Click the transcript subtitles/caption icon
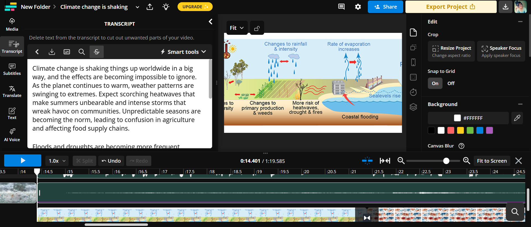Image resolution: width=531 pixels, height=227 pixels. (67, 52)
